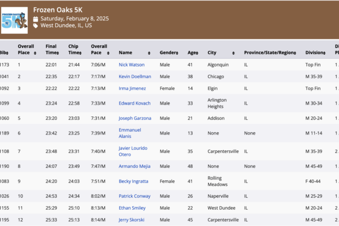Sort table by Overall Pace arrows
The image size is (339, 226).
click(x=107, y=53)
